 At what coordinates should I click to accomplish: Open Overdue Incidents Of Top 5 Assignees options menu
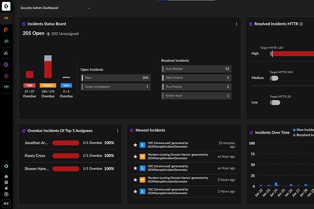118,131
